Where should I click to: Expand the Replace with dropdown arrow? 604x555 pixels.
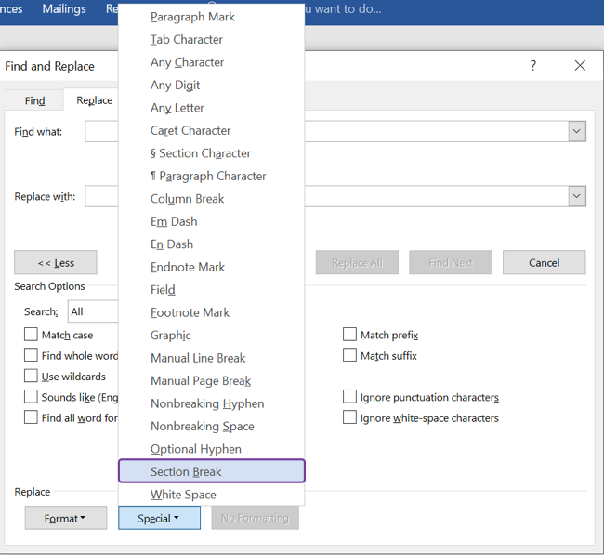click(577, 196)
